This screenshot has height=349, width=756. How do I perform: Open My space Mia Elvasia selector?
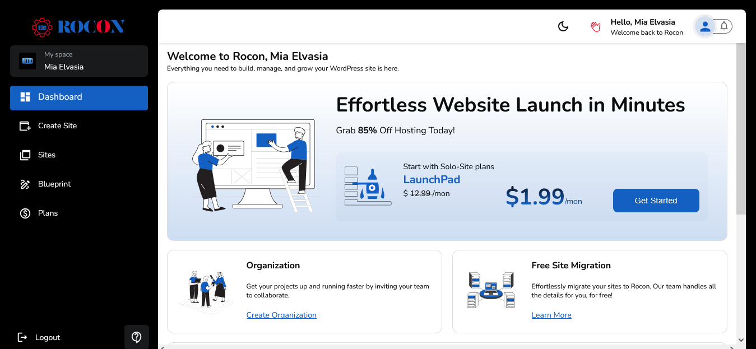[79, 61]
